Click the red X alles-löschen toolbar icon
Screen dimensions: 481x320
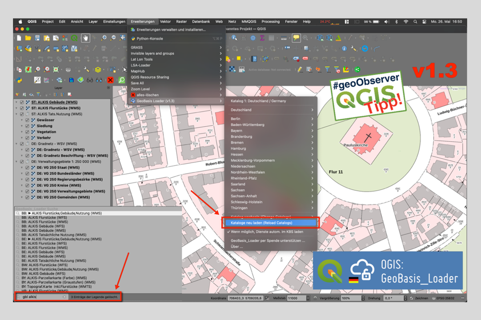coord(110,80)
